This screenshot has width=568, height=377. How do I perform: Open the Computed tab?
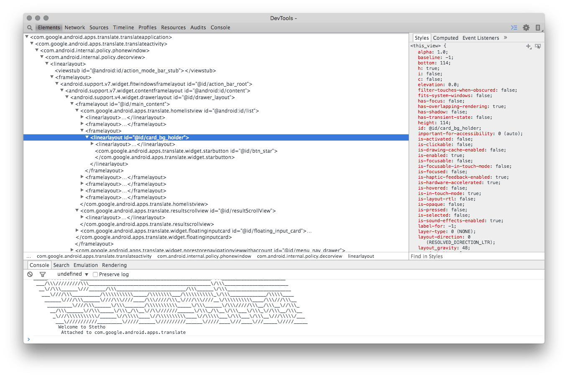445,38
